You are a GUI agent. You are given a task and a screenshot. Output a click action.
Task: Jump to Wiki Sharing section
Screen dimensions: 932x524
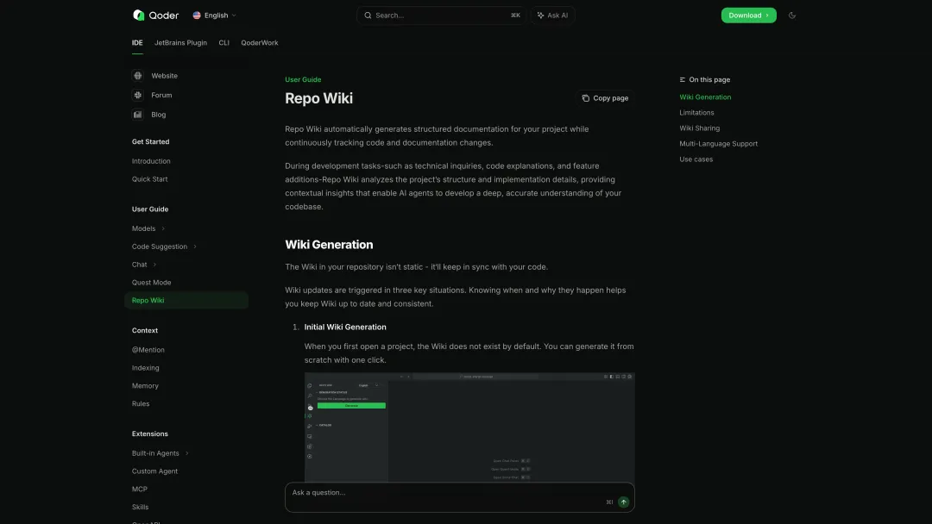coord(700,128)
